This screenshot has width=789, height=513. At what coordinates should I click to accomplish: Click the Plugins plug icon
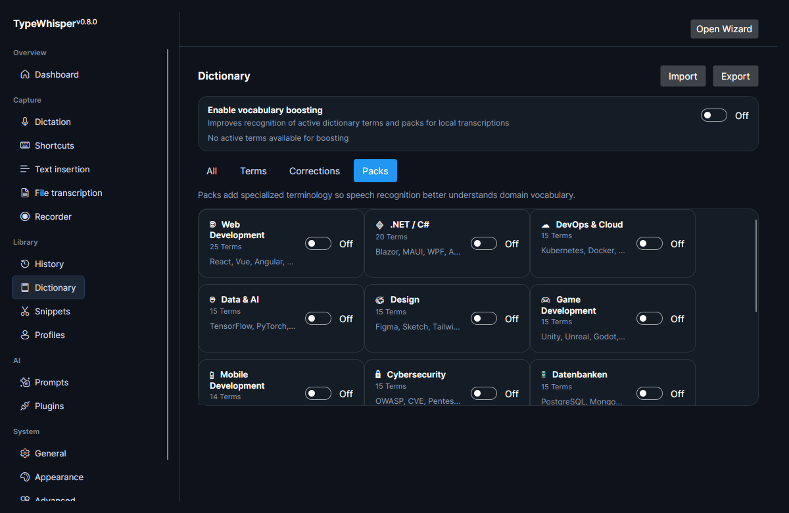[x=25, y=406]
